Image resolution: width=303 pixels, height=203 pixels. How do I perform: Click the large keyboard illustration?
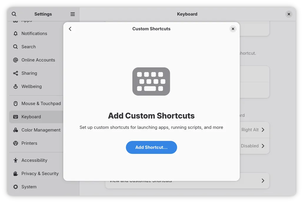151,81
